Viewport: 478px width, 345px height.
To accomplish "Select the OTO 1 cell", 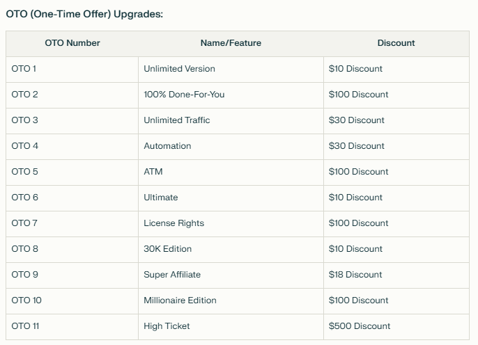I will click(x=72, y=69).
